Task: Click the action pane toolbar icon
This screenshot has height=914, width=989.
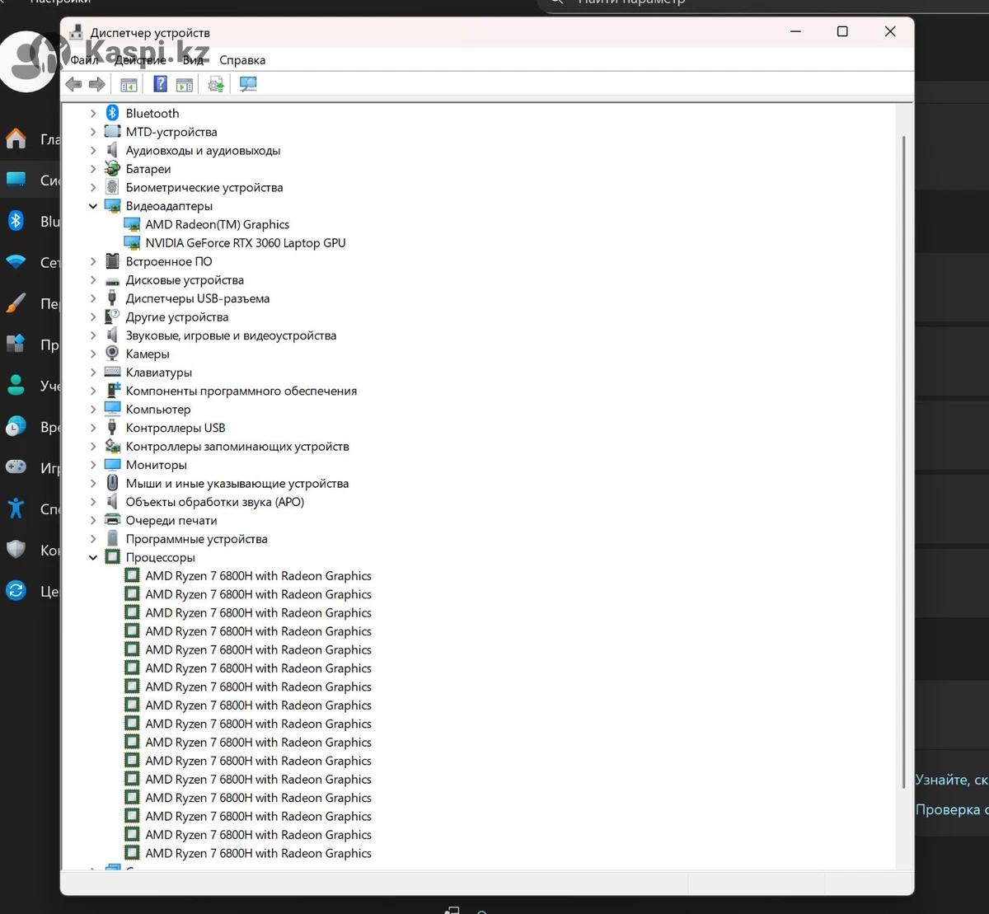Action: (x=185, y=84)
